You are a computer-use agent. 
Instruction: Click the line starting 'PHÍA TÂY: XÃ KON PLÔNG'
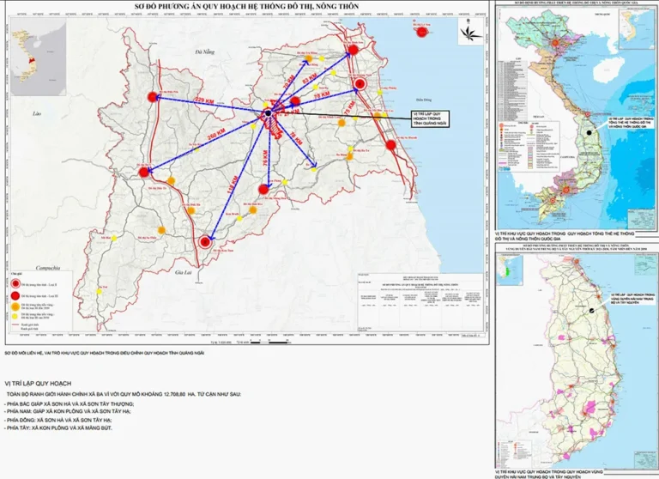(59, 428)
